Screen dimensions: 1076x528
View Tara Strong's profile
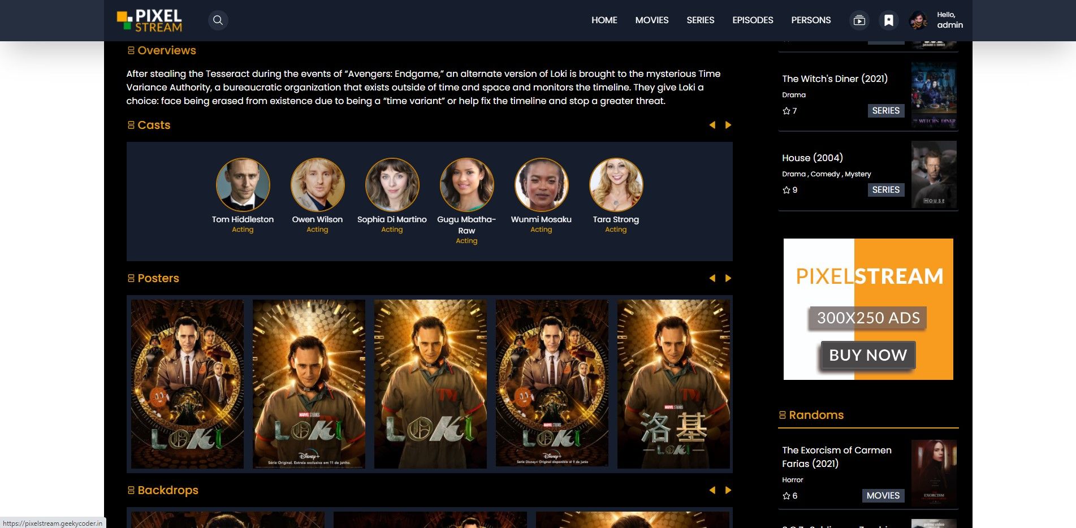click(x=616, y=219)
